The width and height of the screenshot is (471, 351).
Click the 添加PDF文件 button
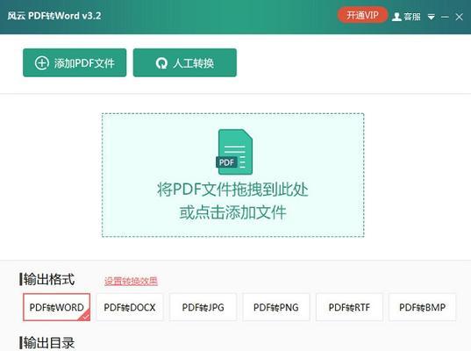(x=75, y=62)
